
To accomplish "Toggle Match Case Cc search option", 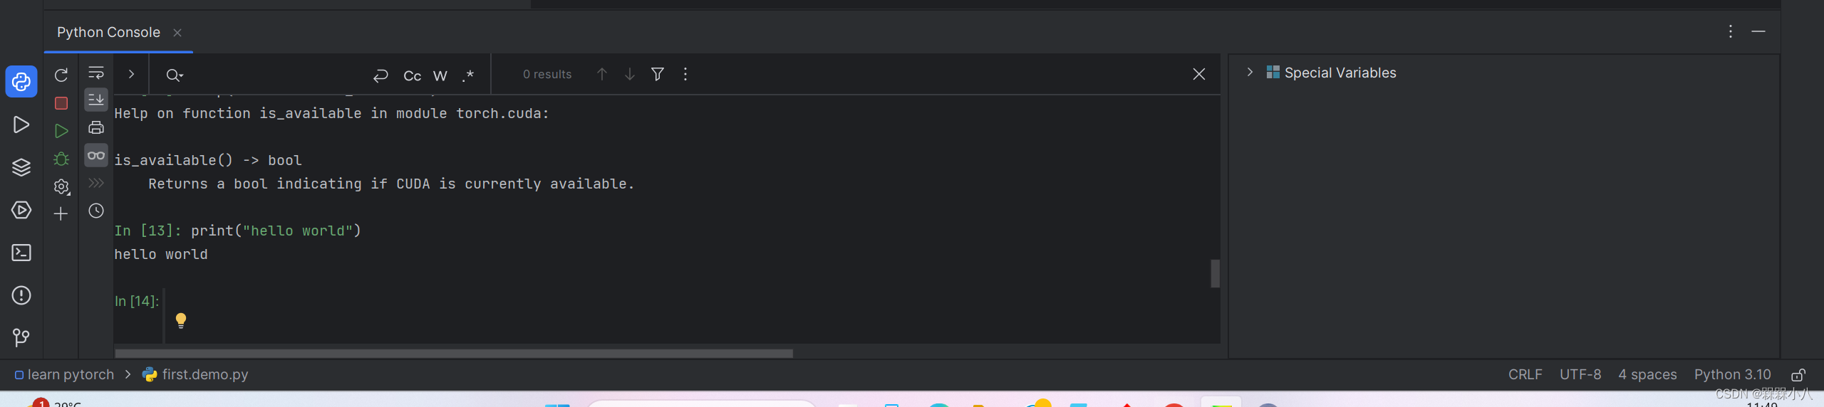I will pyautogui.click(x=413, y=75).
